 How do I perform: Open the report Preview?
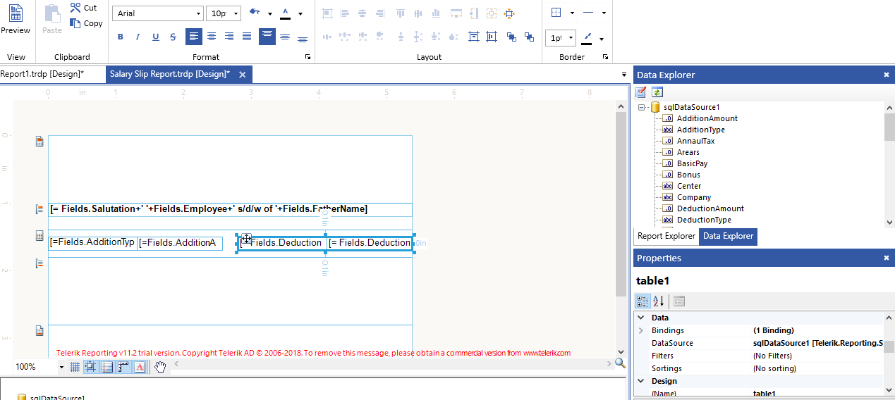pos(16,20)
